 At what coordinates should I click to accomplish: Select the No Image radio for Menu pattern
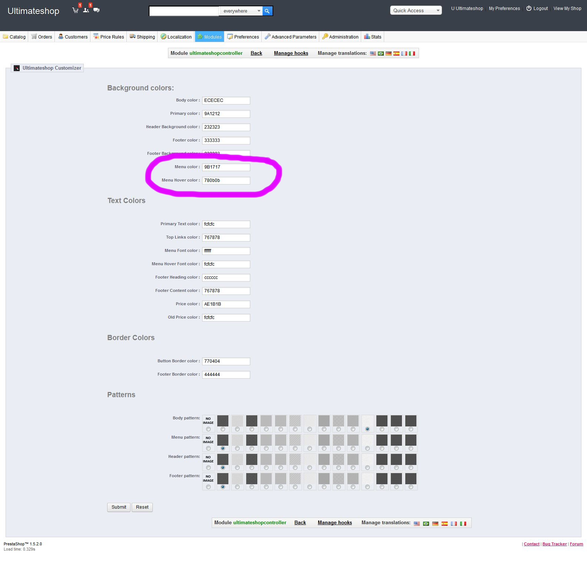(208, 448)
